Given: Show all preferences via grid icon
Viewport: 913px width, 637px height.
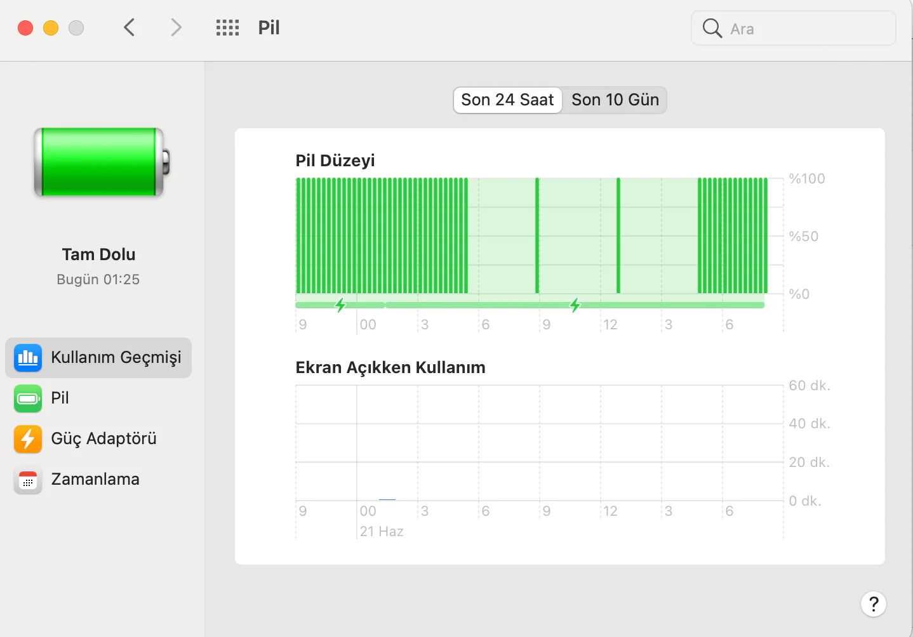Looking at the screenshot, I should (x=227, y=28).
